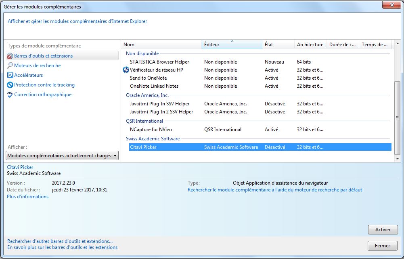Click the Protection contre le tracking icon
Image resolution: width=404 pixels, height=259 pixels.
(x=10, y=85)
